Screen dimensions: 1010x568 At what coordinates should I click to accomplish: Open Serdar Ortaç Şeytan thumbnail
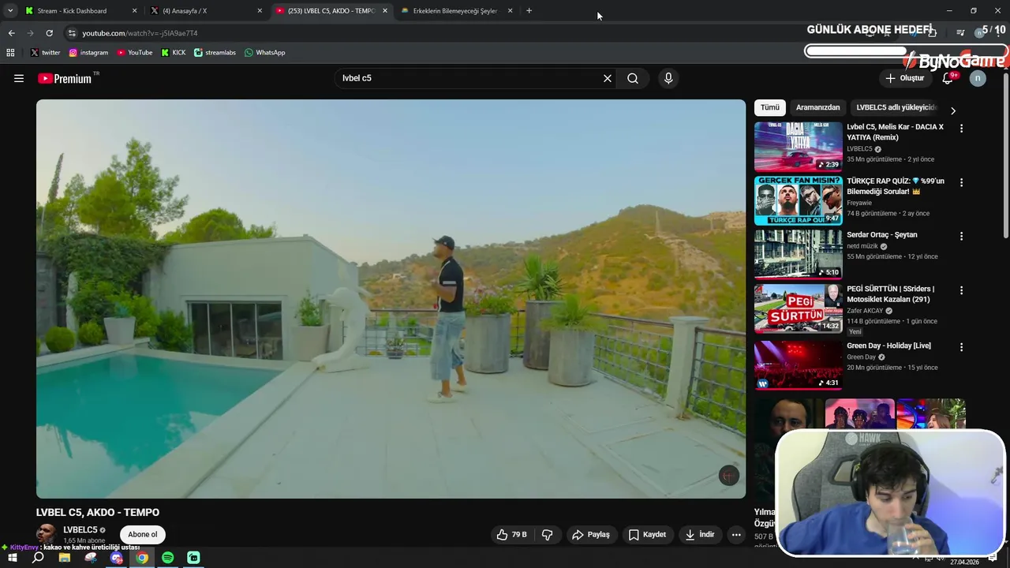click(x=798, y=254)
